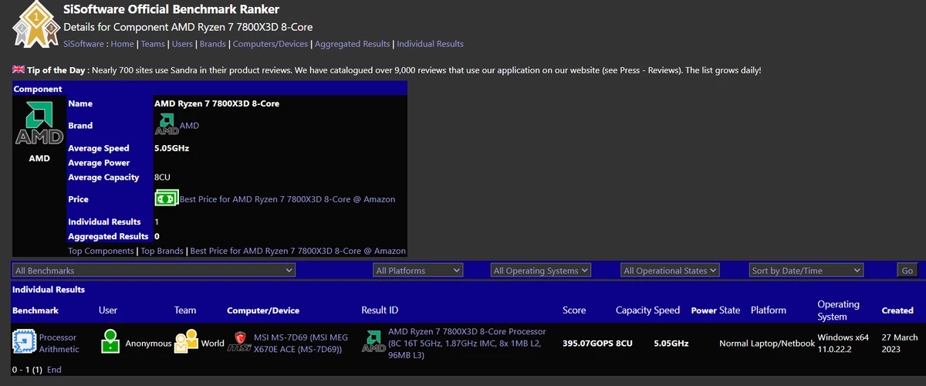Open Computers/Devices in navigation bar

click(x=270, y=44)
